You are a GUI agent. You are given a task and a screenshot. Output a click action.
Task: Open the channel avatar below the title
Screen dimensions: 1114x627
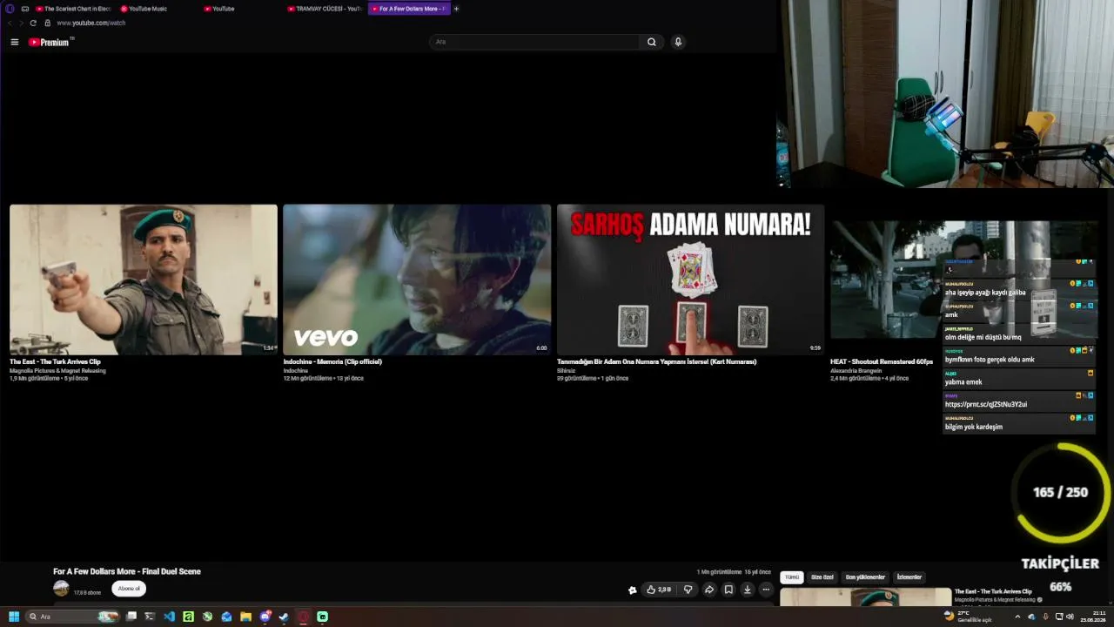(61, 589)
